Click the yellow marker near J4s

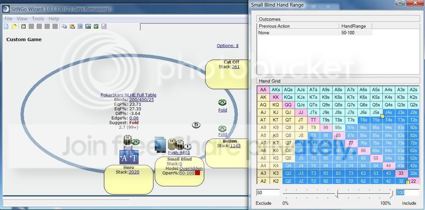point(382,116)
